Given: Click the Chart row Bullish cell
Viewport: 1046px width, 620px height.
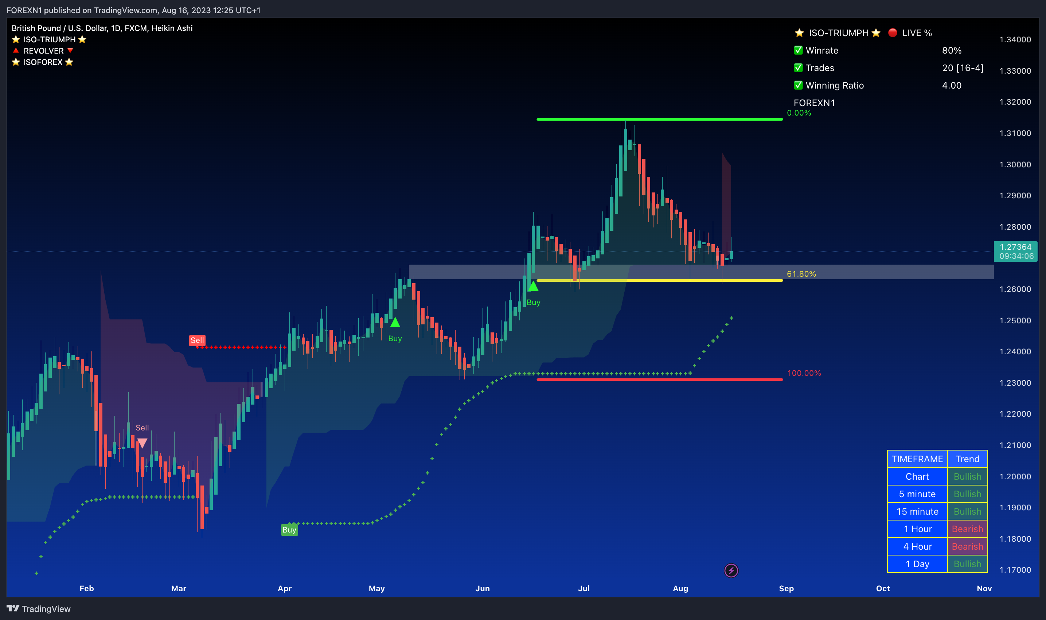Looking at the screenshot, I should (x=967, y=476).
